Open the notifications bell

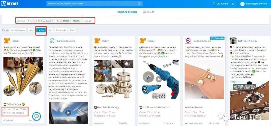coord(233,4)
